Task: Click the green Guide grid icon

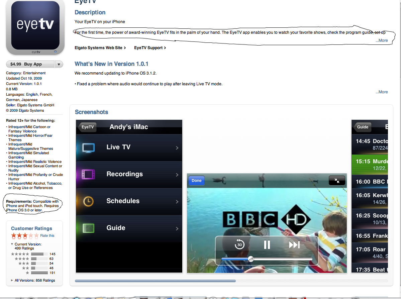Action: pos(89,228)
